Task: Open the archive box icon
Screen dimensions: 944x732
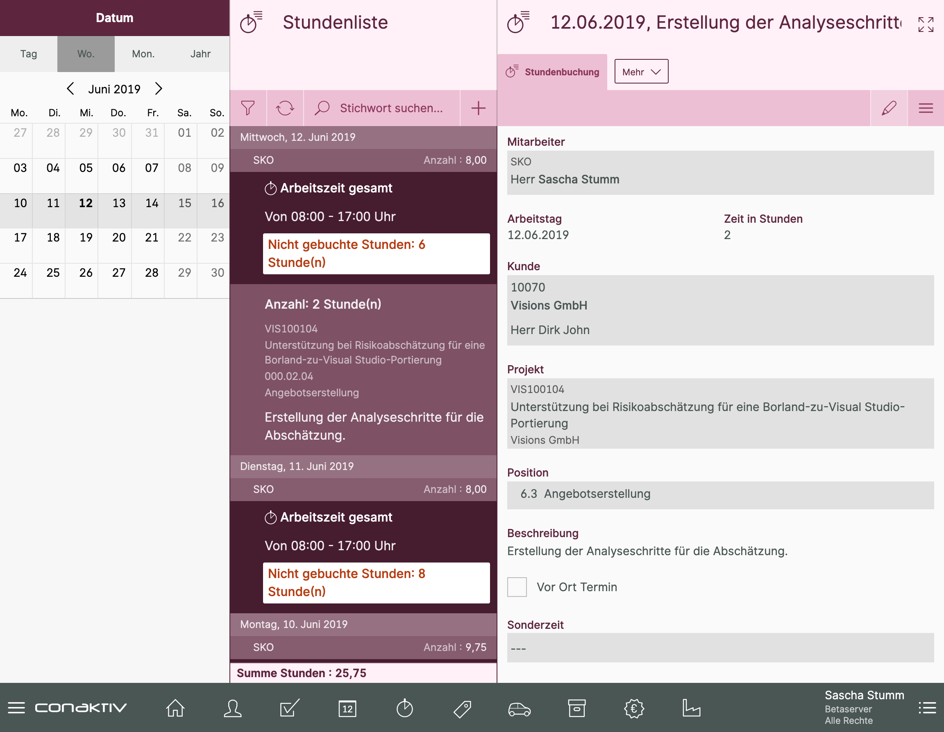Action: coord(576,708)
